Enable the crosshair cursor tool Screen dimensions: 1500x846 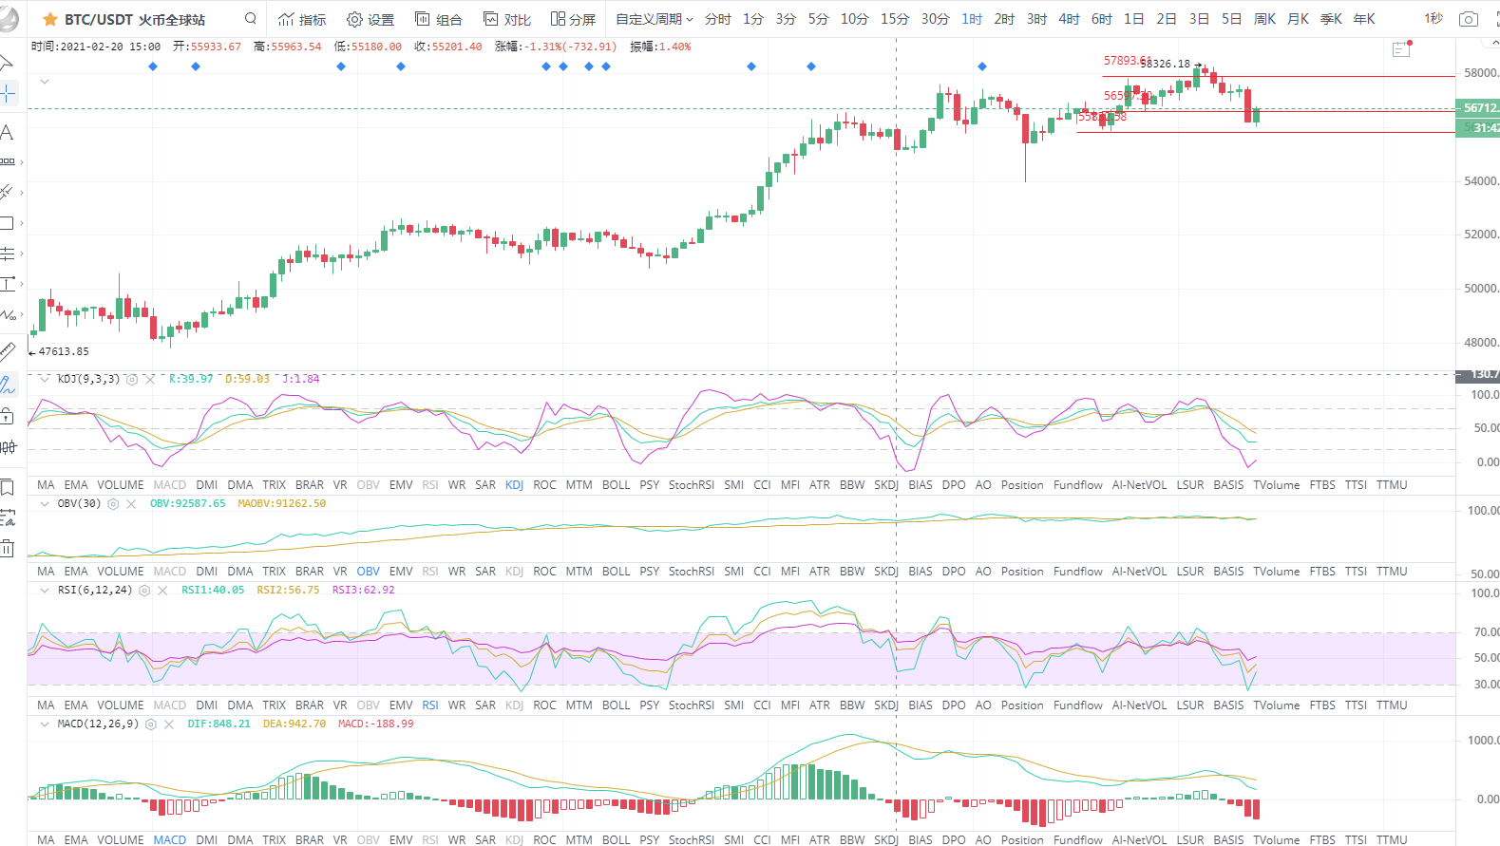point(7,93)
